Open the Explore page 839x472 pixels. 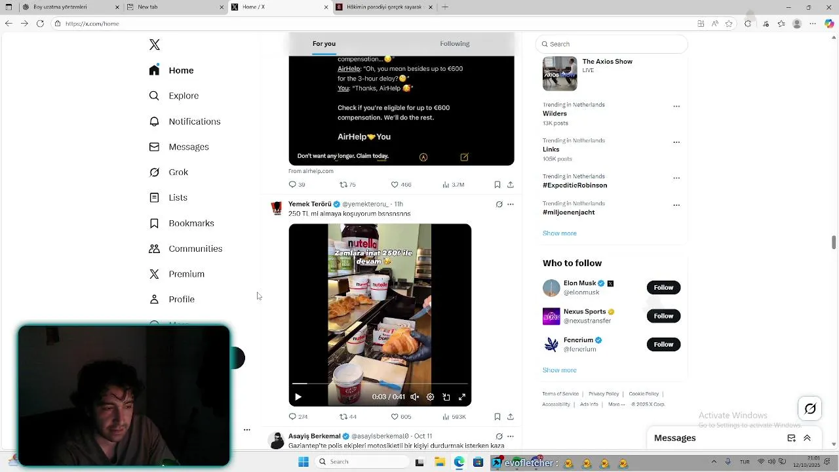pyautogui.click(x=174, y=96)
